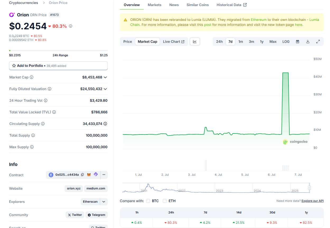Open the Total Value Locked info icon
Viewport: 330px width, 228px height.
54,112
